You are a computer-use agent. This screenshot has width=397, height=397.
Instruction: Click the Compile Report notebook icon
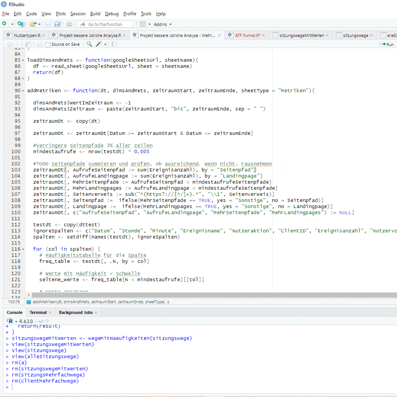point(114,44)
